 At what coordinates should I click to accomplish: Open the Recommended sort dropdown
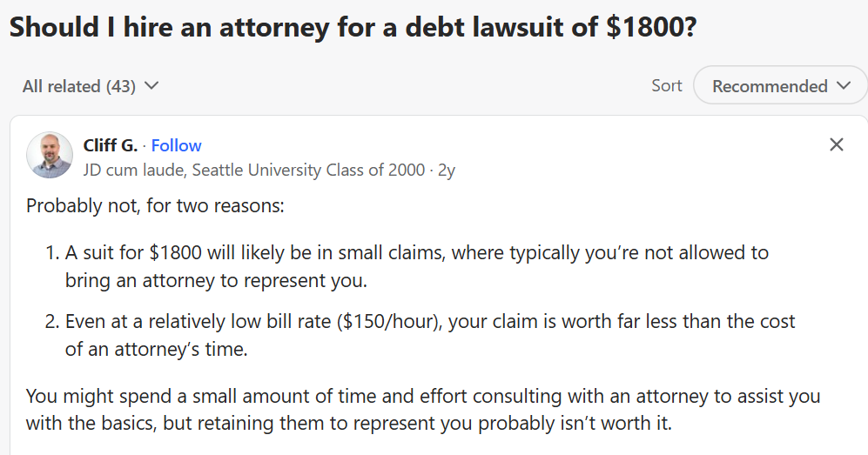click(780, 86)
